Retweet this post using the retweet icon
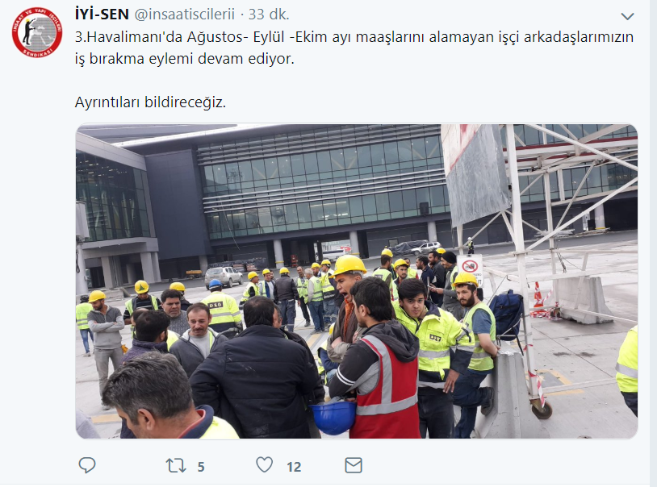 click(x=176, y=466)
